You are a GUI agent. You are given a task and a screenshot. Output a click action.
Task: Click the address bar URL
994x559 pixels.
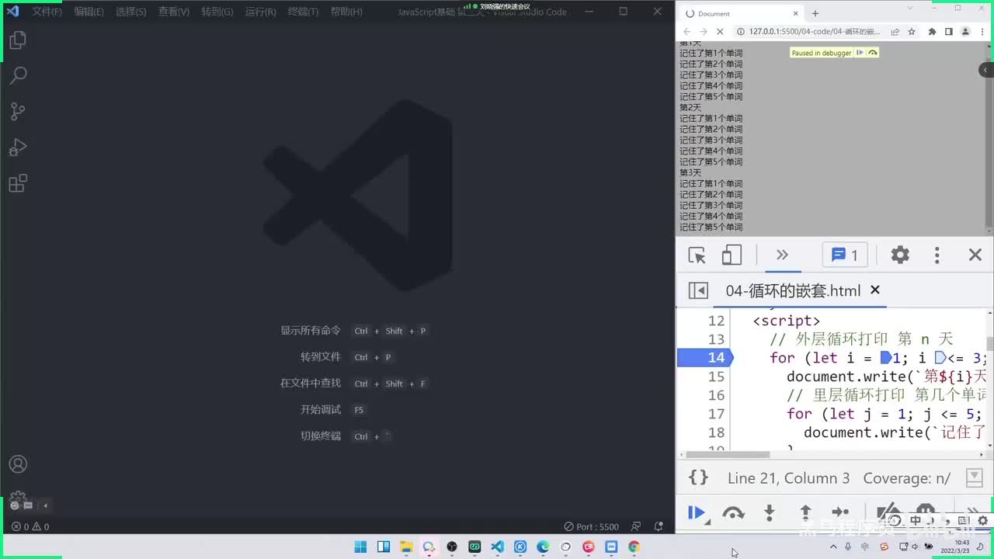(815, 32)
